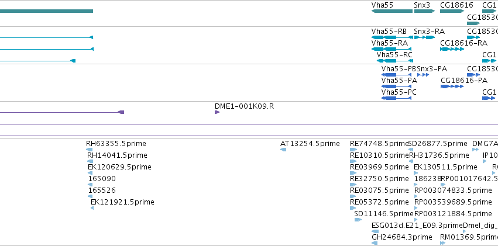Screen dimensions: 498x246
Task: Select the CG18616 gene arrow
Action: 454,11
